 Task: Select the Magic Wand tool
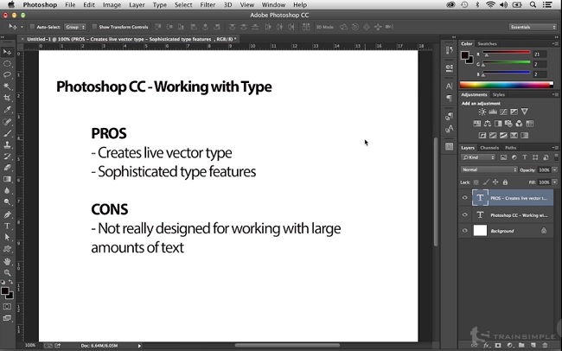7,86
